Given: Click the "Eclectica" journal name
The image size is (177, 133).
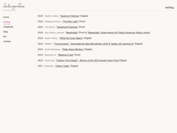Looking at the screenshot, I should tap(49, 66).
